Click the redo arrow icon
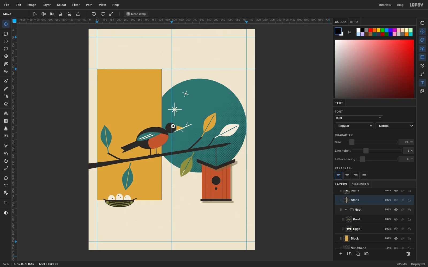The image size is (428, 267). click(103, 14)
